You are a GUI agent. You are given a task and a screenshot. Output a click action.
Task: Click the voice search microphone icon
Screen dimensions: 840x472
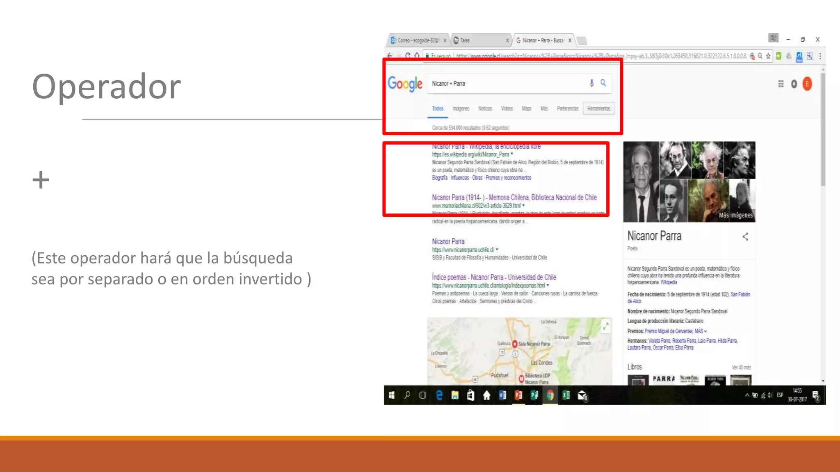click(x=591, y=83)
